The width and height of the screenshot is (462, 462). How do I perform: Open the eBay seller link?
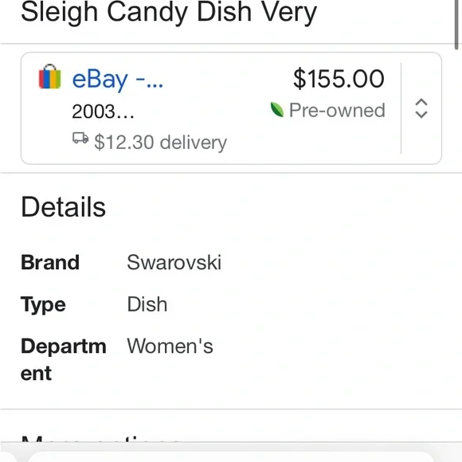pos(117,80)
